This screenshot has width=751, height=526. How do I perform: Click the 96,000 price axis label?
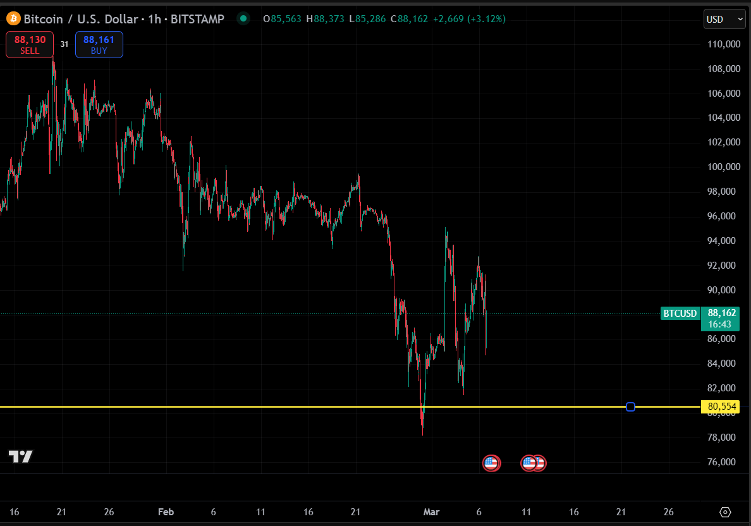point(721,216)
